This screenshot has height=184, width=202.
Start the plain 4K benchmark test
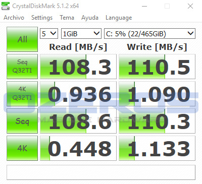(x=22, y=148)
